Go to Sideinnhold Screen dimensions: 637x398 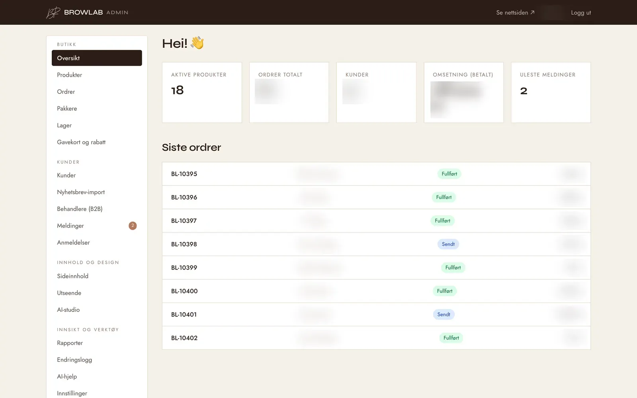point(97,276)
